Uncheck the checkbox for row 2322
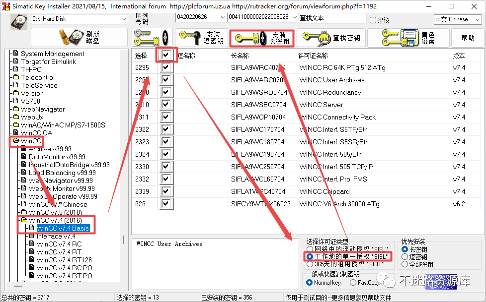 point(166,129)
